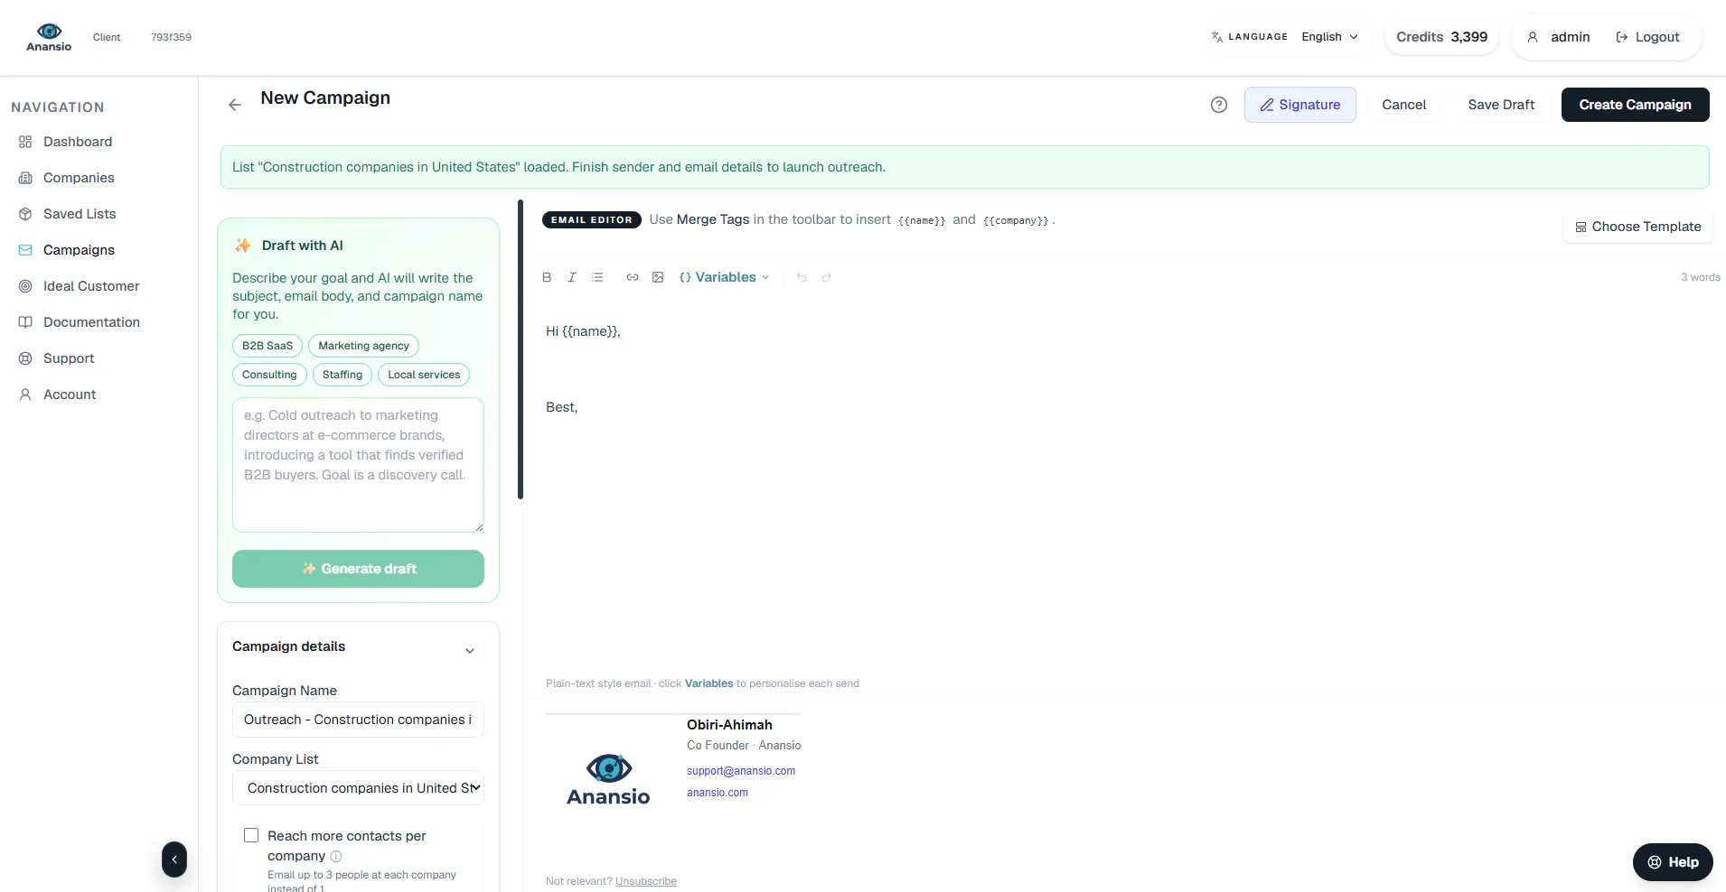
Task: Click the Create Campaign button
Action: click(x=1635, y=105)
